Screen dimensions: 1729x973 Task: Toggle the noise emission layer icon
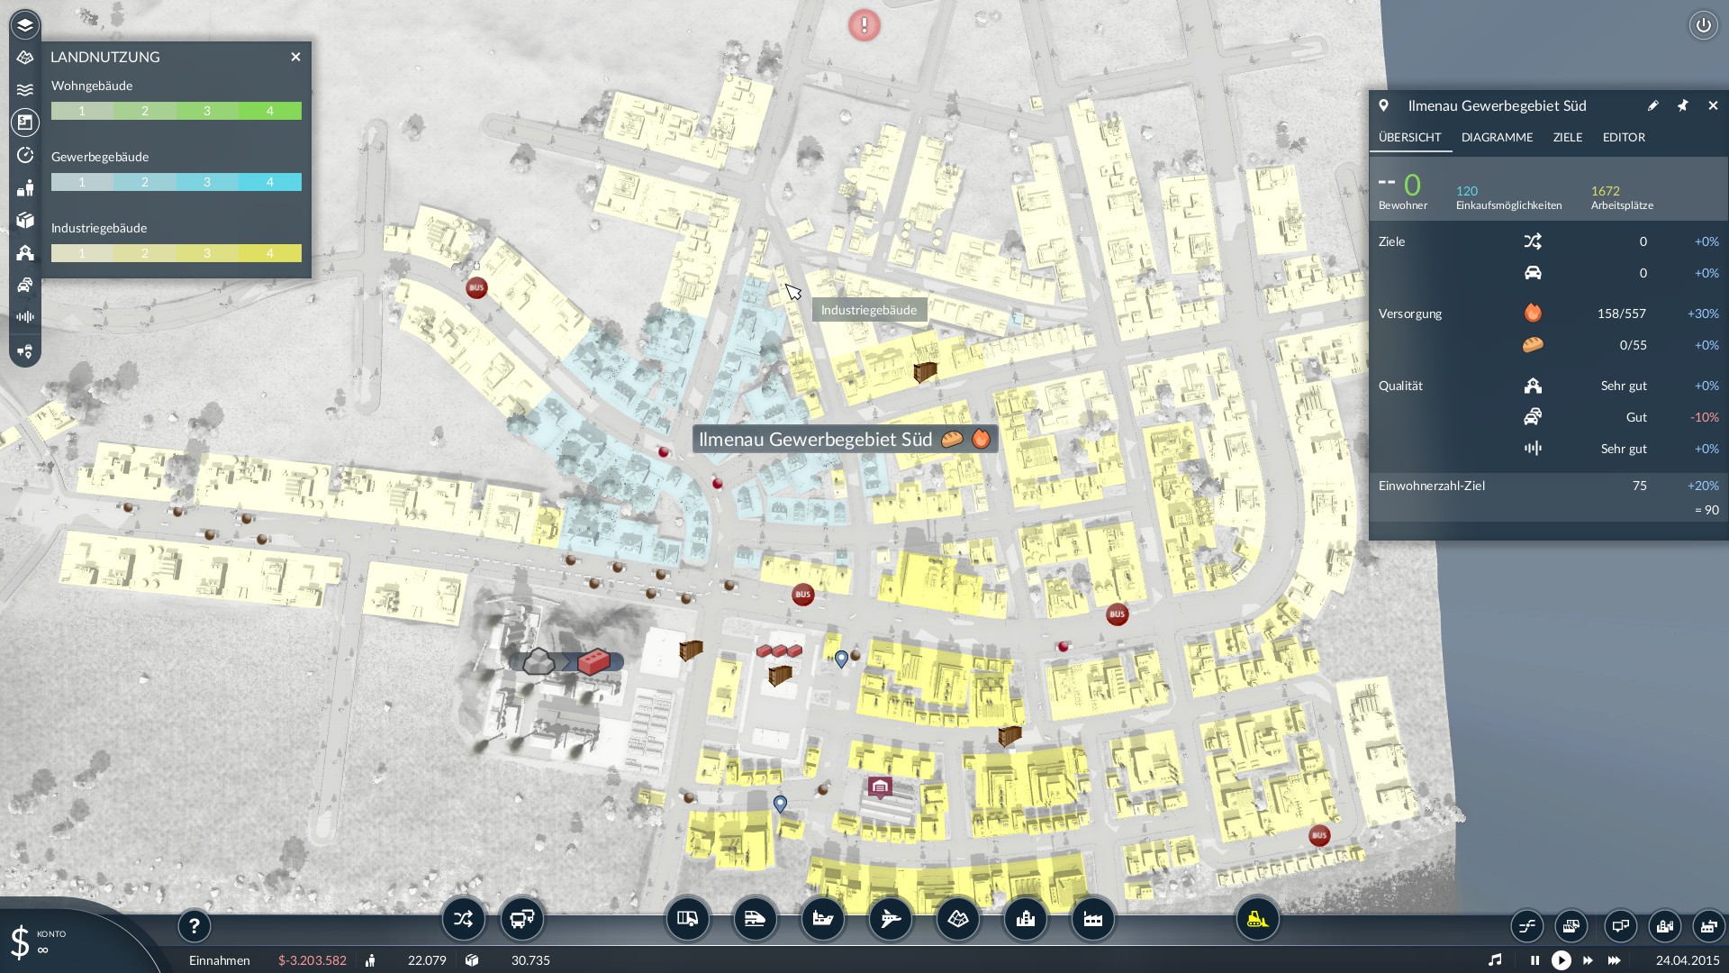(25, 317)
